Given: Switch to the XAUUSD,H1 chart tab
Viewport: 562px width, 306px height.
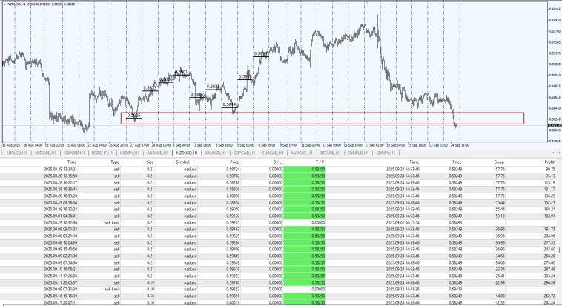Looking at the screenshot, I should coord(216,153).
